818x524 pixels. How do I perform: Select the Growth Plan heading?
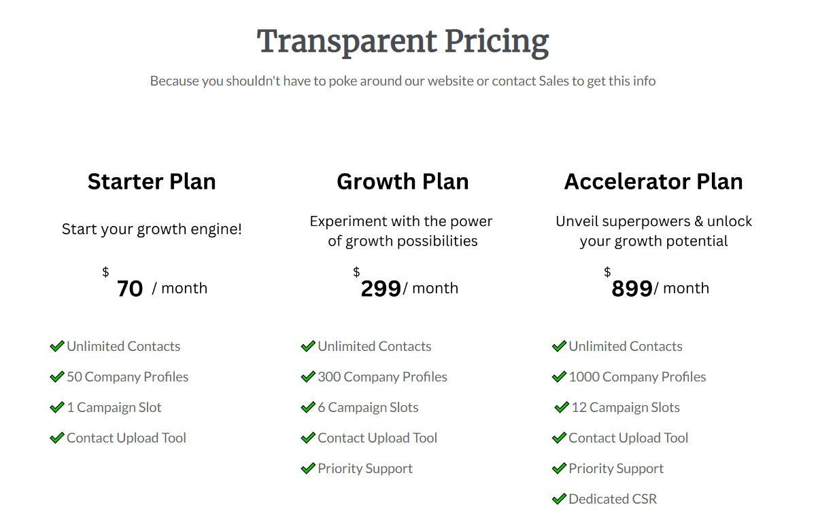coord(403,181)
